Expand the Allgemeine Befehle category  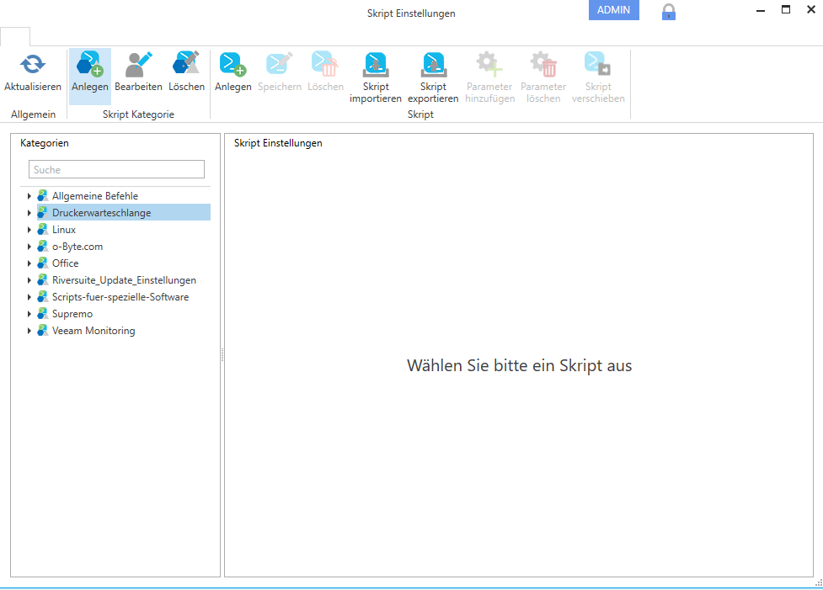[29, 196]
